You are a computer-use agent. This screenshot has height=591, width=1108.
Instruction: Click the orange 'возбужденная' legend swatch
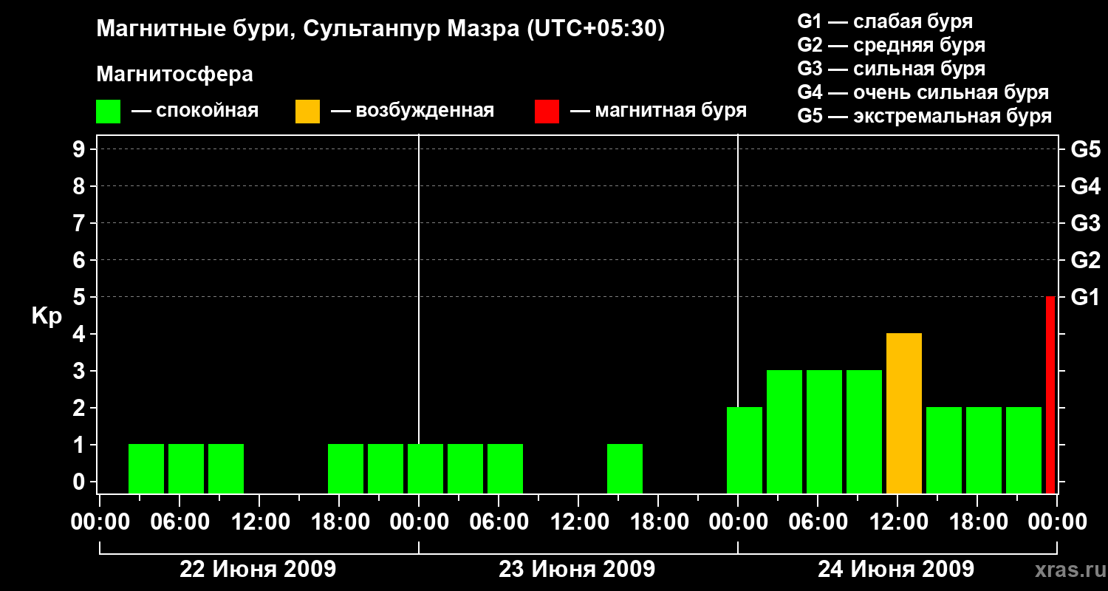tap(307, 112)
